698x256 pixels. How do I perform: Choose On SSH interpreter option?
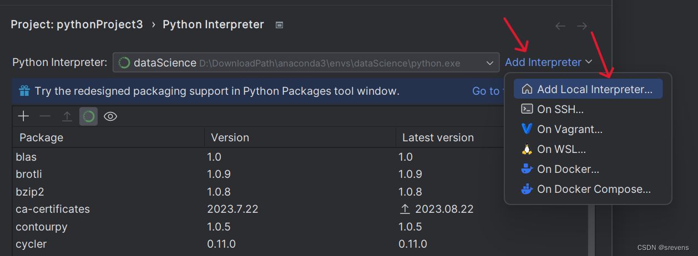point(560,109)
